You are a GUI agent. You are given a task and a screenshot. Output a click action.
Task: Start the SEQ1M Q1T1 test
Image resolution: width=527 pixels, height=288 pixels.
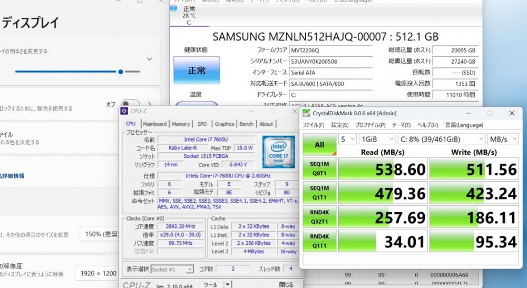click(319, 193)
